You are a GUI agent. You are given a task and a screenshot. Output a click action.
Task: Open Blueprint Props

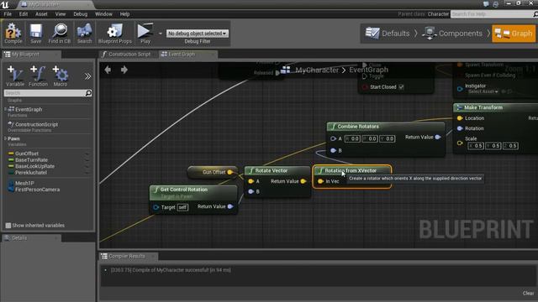(114, 34)
